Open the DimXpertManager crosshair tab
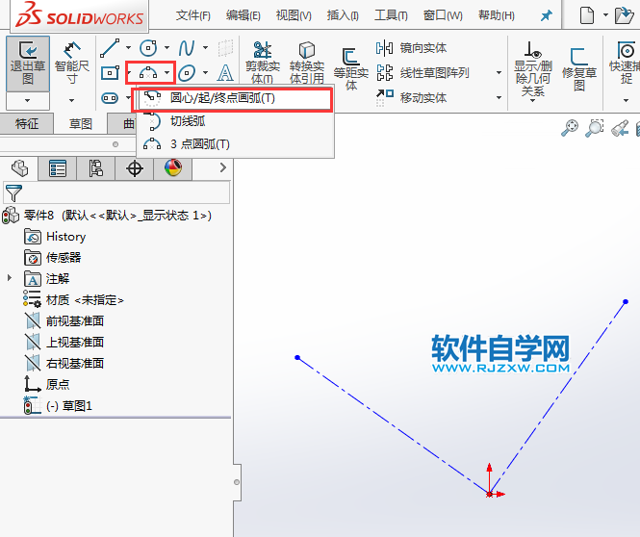 click(135, 168)
